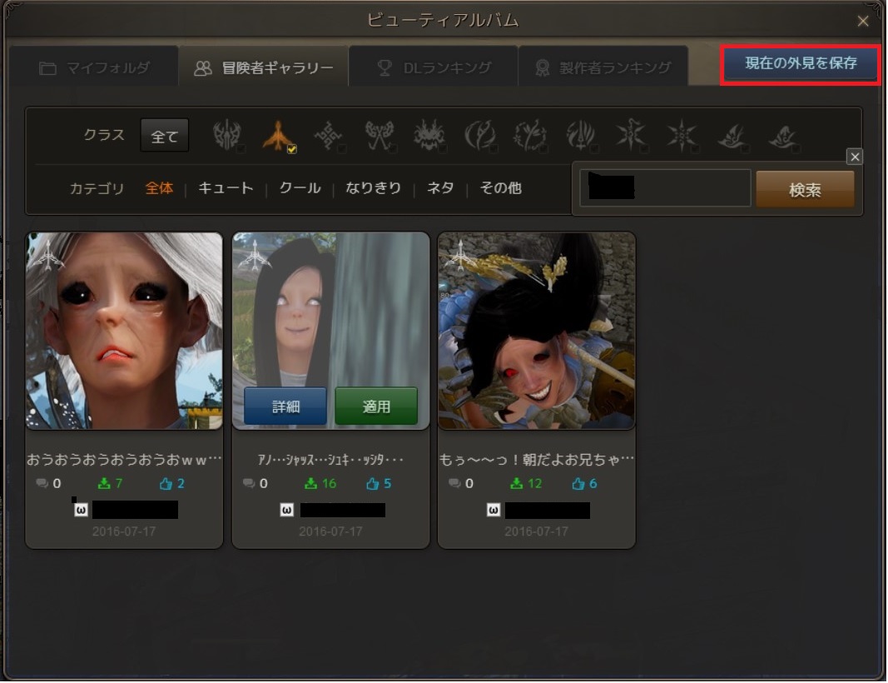Click download icon showing 16 downloads
Image resolution: width=888 pixels, height=683 pixels.
310,483
